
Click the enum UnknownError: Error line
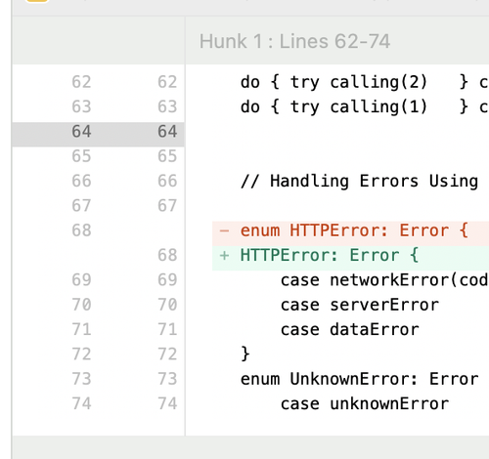[x=359, y=379]
